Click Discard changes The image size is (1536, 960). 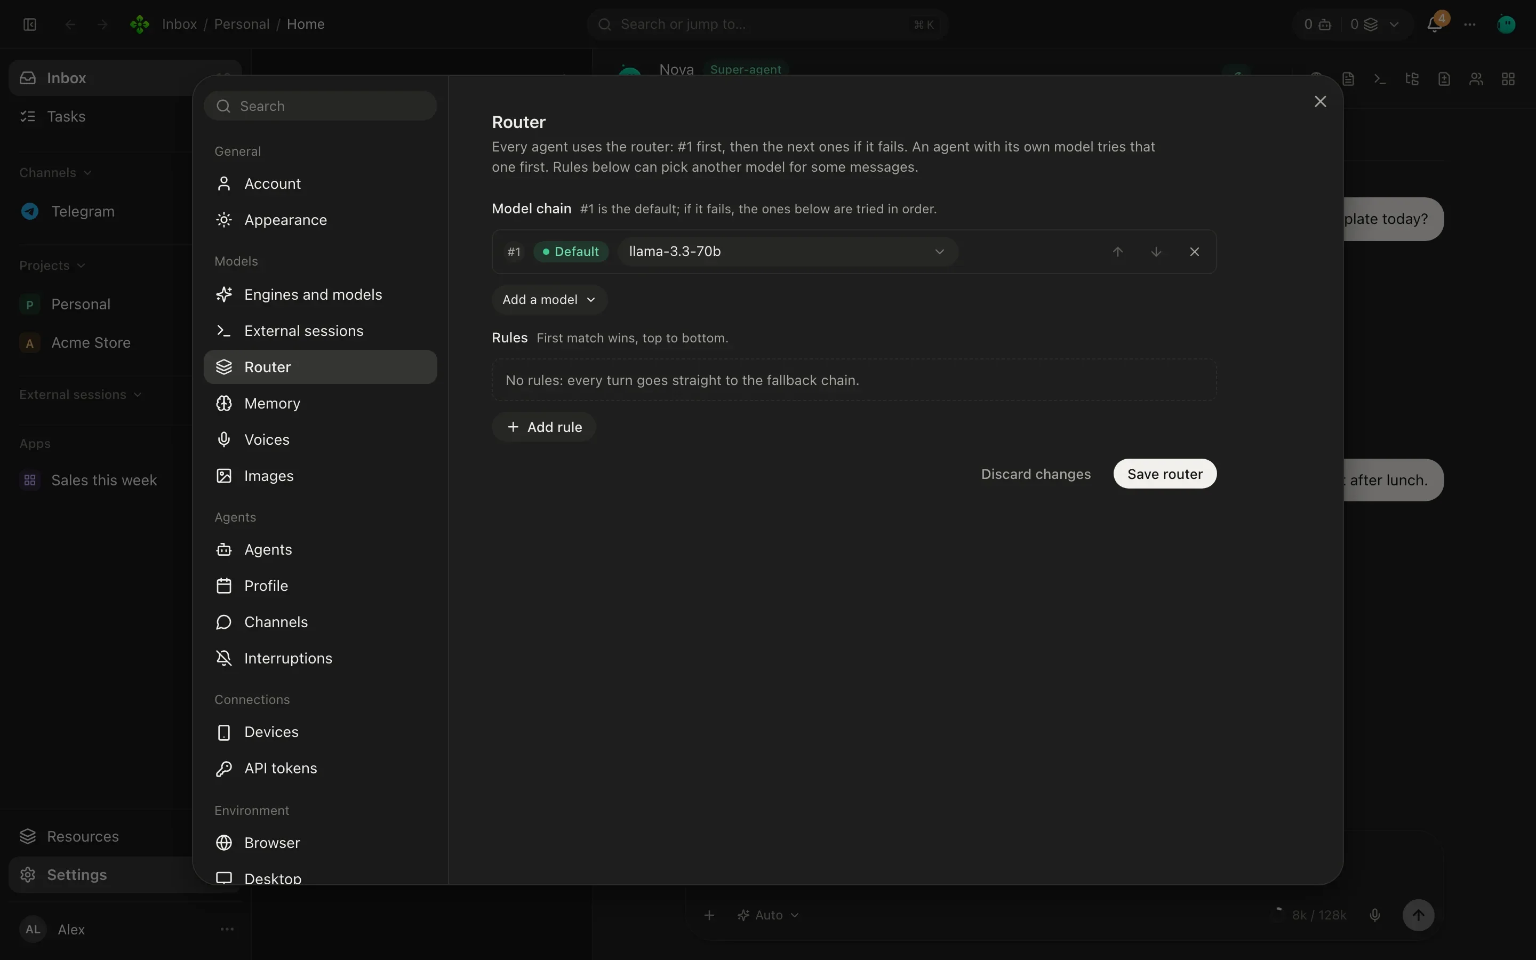[x=1036, y=474]
